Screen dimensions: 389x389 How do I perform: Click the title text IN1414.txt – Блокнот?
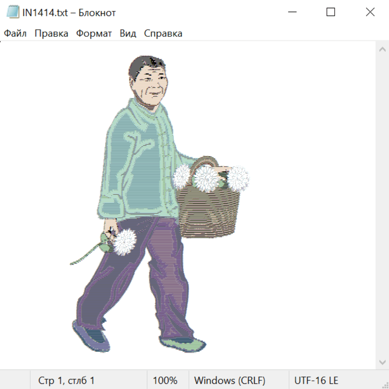coord(69,13)
